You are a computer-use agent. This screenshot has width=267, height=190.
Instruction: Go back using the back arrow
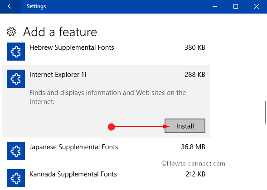pyautogui.click(x=10, y=6)
